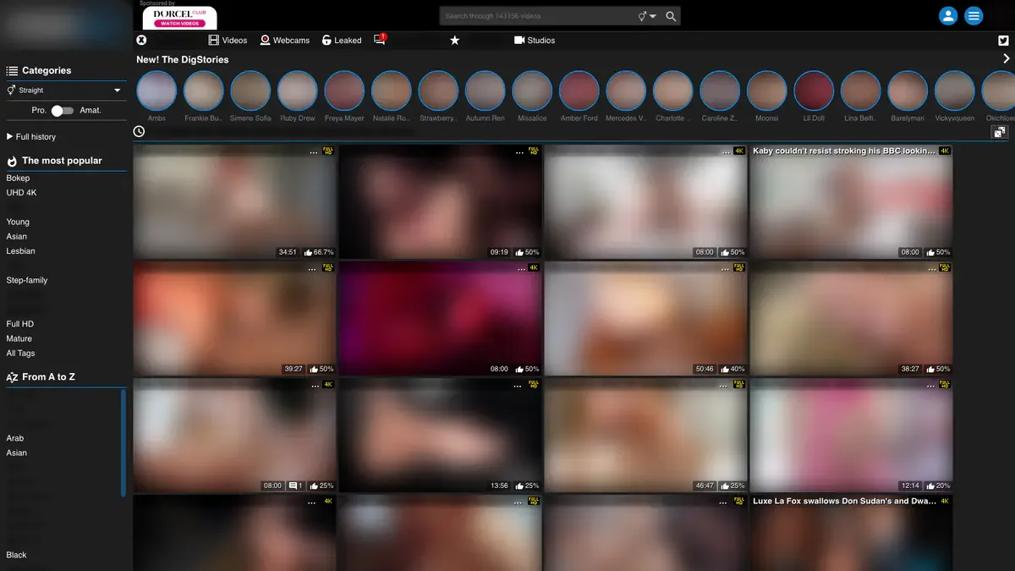Click the search magnifier icon

click(x=671, y=16)
